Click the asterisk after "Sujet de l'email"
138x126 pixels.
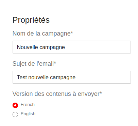click(55, 63)
